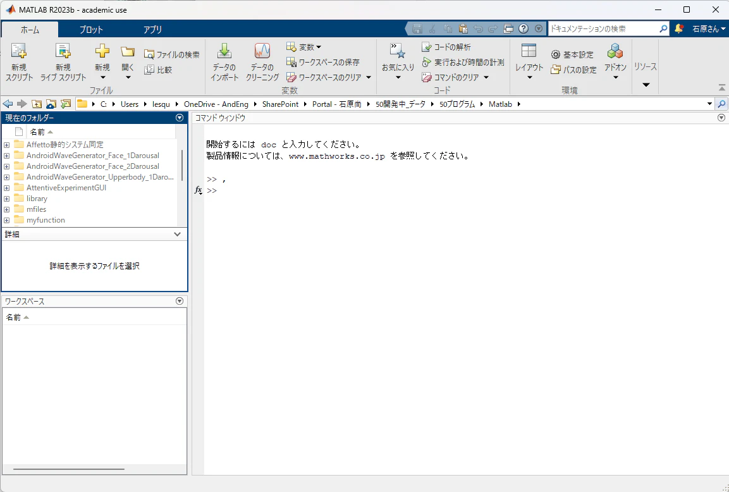Open データのクリーニング data cleaner
729x492 pixels.
pyautogui.click(x=262, y=63)
